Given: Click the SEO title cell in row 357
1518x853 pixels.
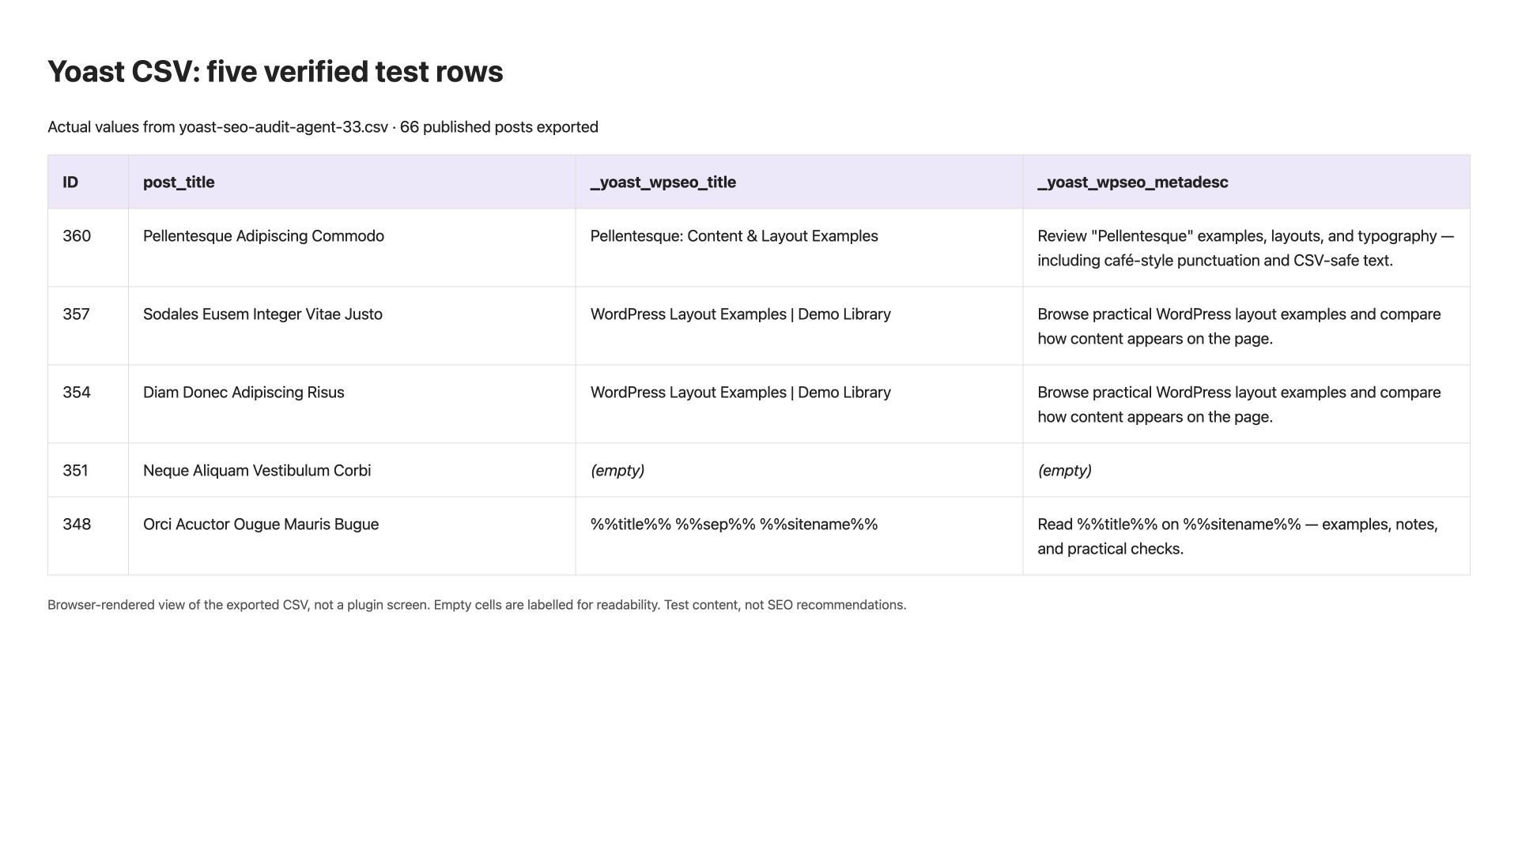Looking at the screenshot, I should tap(799, 326).
